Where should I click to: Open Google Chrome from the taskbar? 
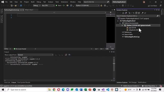[x=54, y=90]
